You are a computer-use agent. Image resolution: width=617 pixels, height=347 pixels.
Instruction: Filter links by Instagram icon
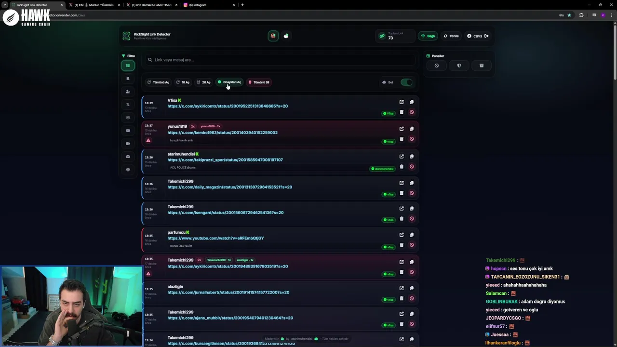pyautogui.click(x=128, y=118)
